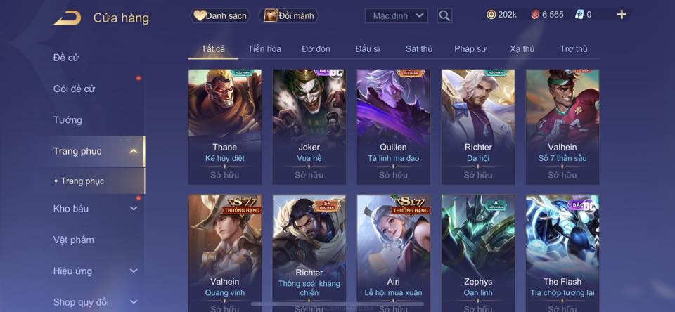Click the blue voucher currency icon
Image resolution: width=675 pixels, height=312 pixels.
pos(579,15)
